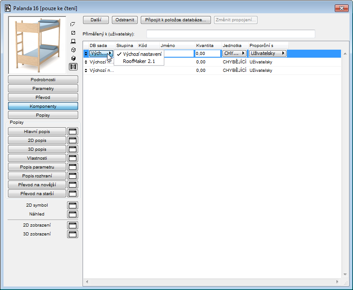Open 3D zobrazení window icon
The image size is (353, 290).
pos(72,234)
